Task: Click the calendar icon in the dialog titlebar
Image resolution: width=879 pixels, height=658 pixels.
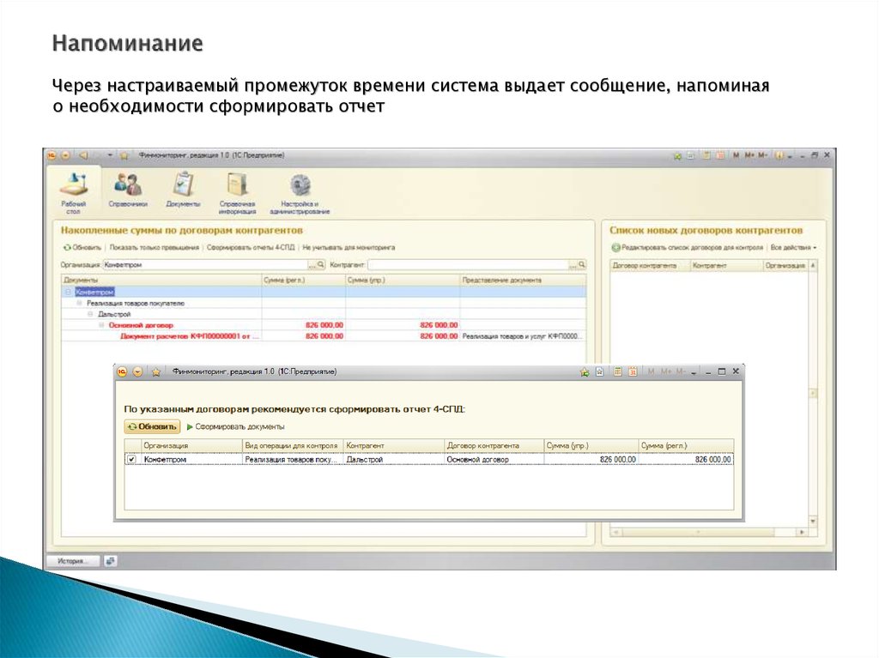Action: coord(633,371)
